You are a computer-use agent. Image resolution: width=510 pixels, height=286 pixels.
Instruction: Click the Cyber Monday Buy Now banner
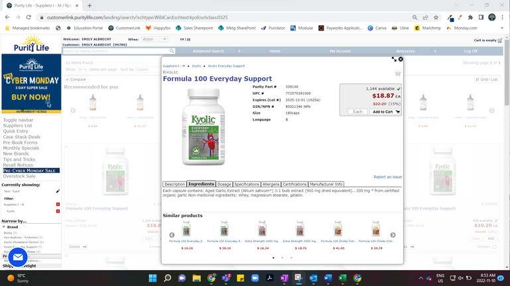(x=31, y=84)
